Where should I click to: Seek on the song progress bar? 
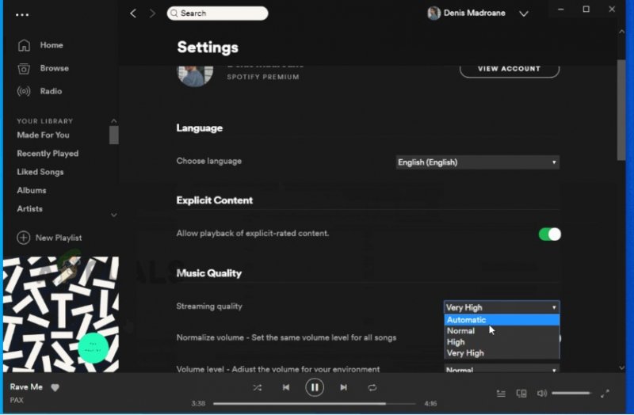314,403
